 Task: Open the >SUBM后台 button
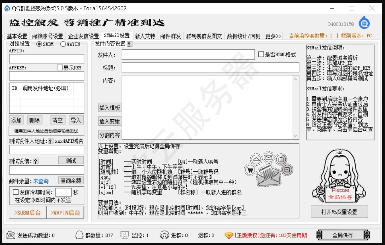tap(28, 213)
